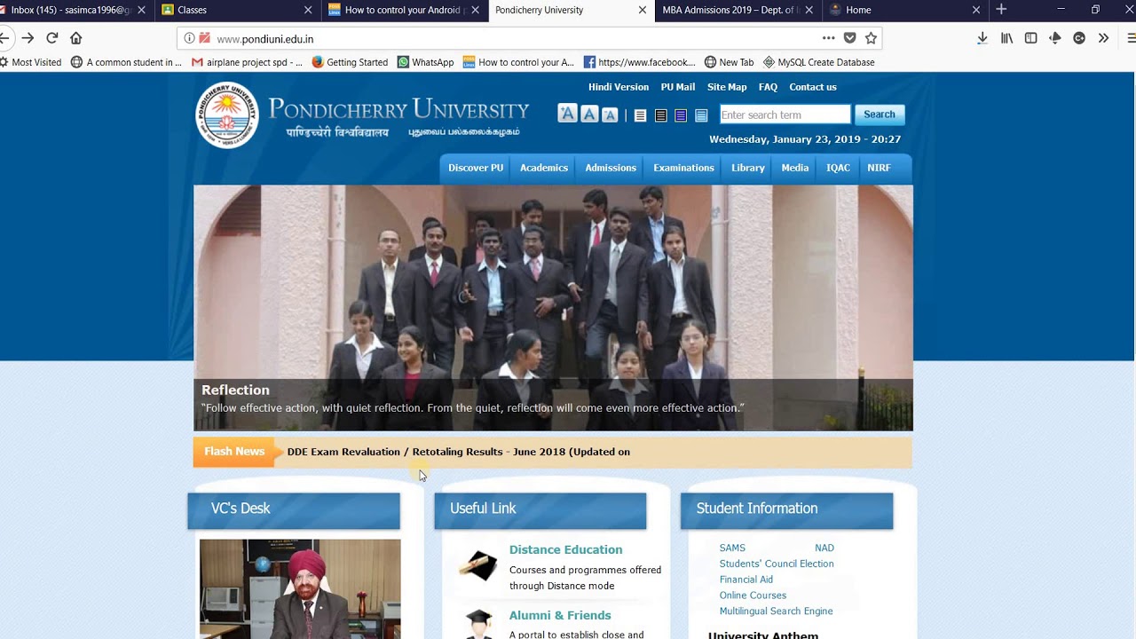This screenshot has height=639, width=1136.
Task: Choose the black high contrast theme icon
Action: pyautogui.click(x=660, y=115)
